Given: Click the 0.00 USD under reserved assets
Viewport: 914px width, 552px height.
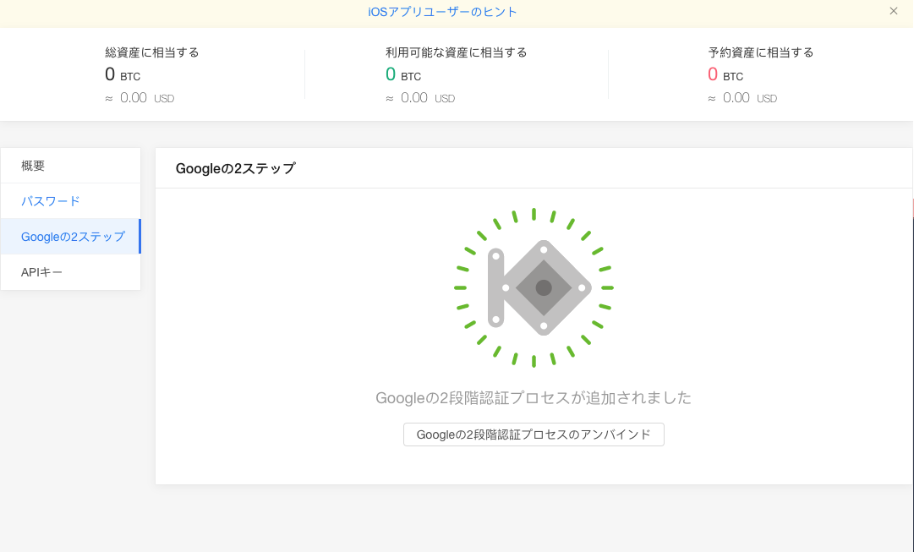Looking at the screenshot, I should click(742, 98).
